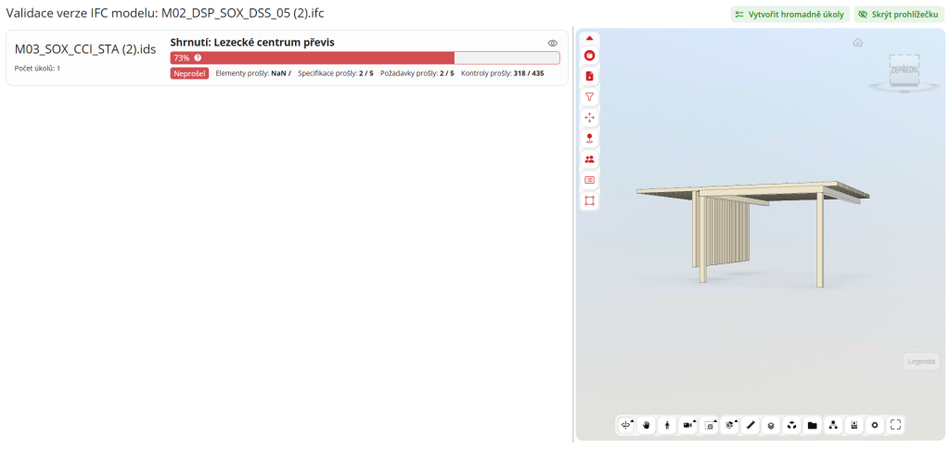Open the red users group icon
950x449 pixels.
(589, 159)
